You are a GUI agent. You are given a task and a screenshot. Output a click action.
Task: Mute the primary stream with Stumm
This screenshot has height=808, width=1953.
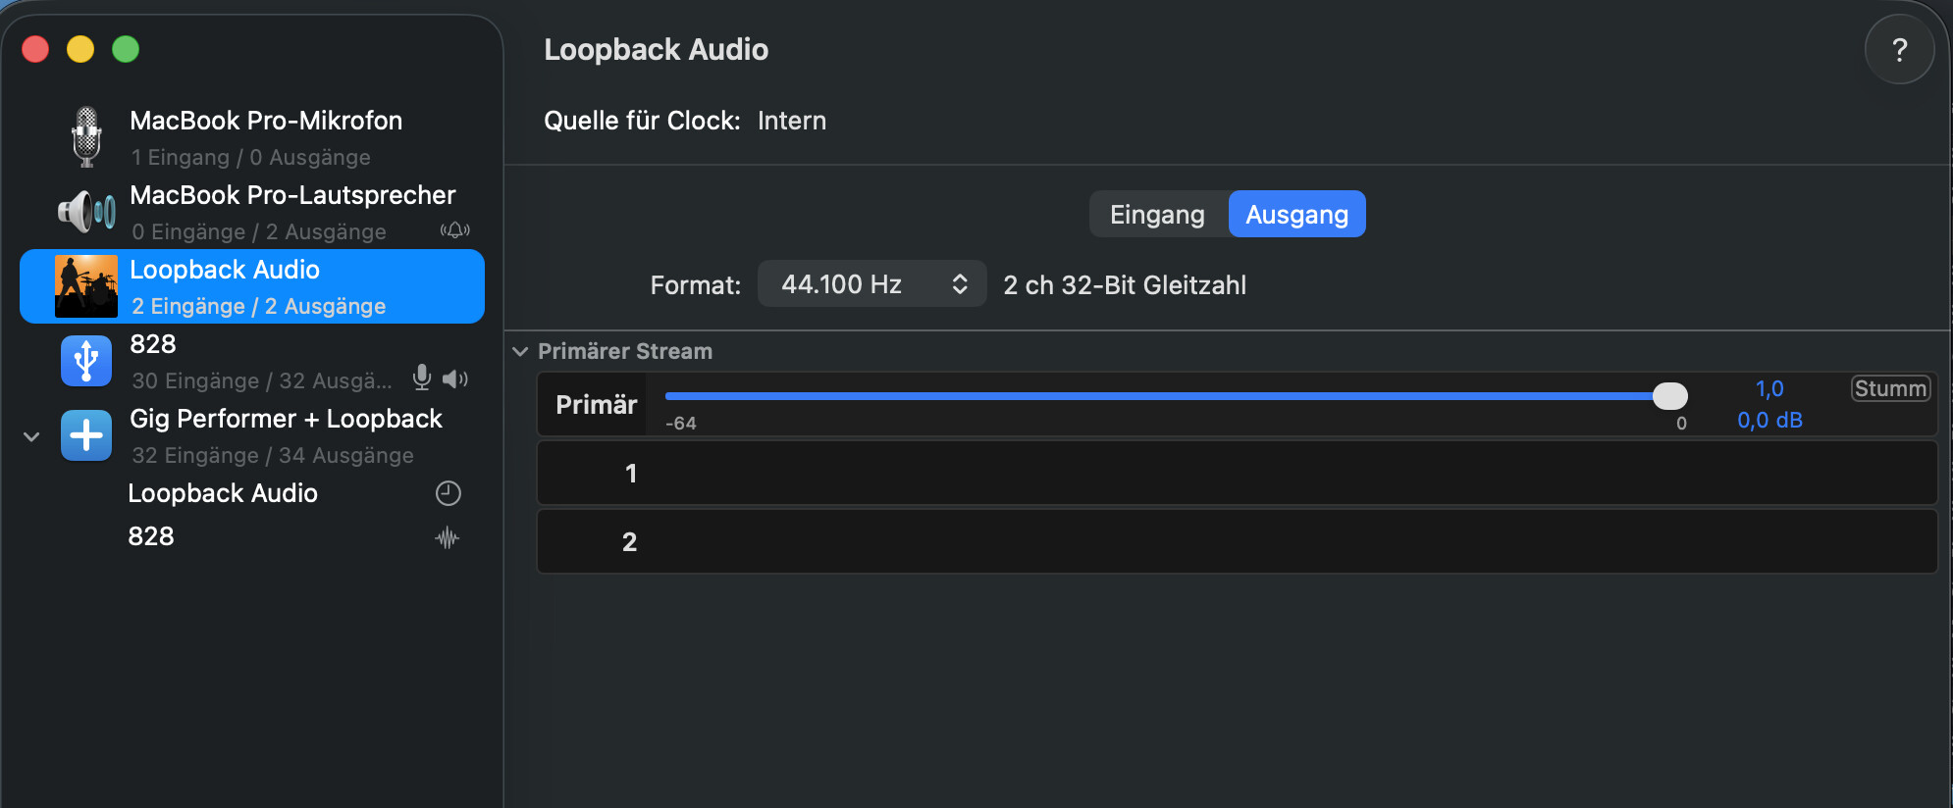pos(1889,388)
